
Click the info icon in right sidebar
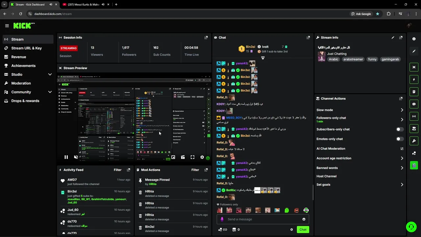coord(414,39)
